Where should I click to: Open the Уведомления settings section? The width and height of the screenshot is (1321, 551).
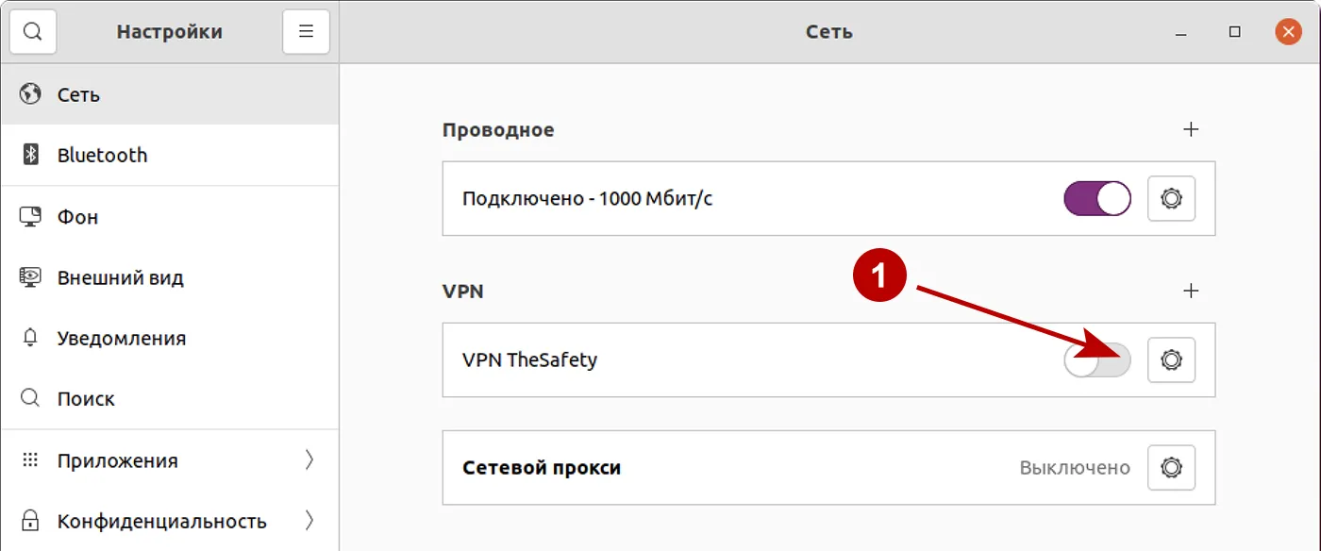click(x=121, y=338)
